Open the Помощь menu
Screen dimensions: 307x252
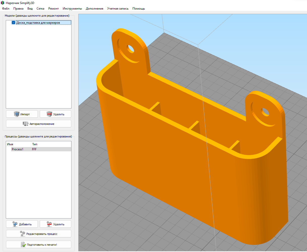point(139,9)
